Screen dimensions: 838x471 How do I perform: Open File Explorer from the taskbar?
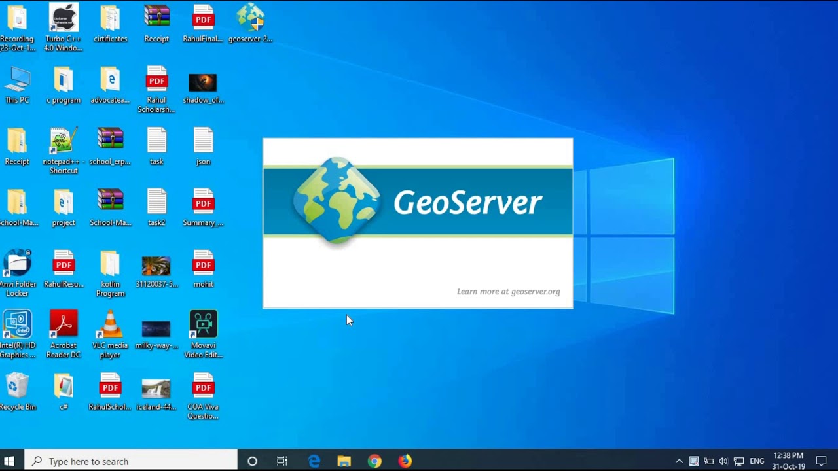pos(344,461)
